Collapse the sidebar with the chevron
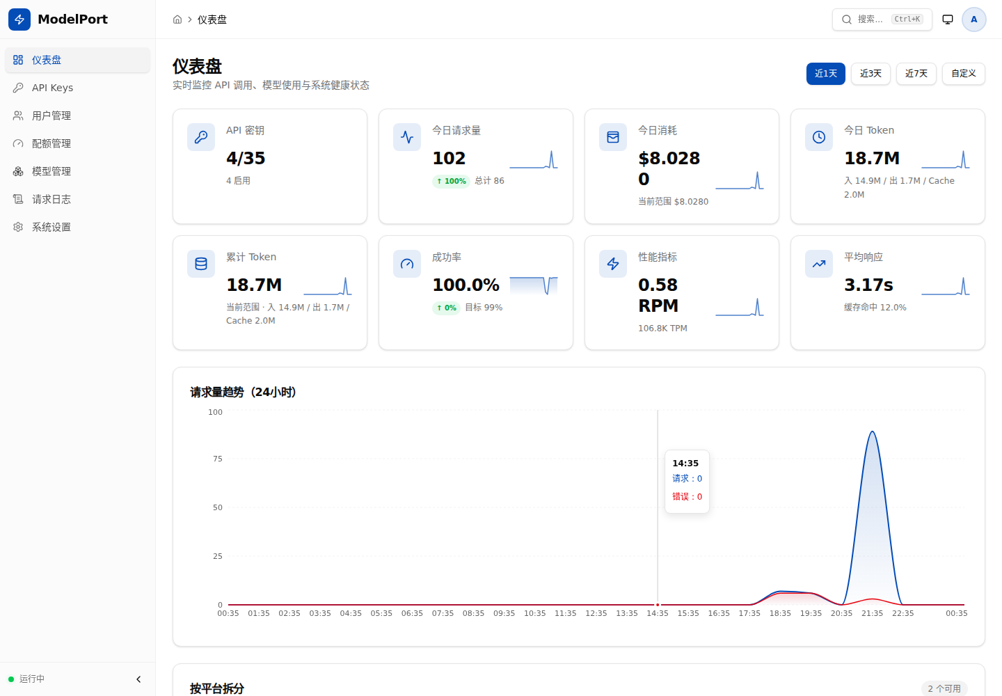The width and height of the screenshot is (1002, 696). pos(138,679)
